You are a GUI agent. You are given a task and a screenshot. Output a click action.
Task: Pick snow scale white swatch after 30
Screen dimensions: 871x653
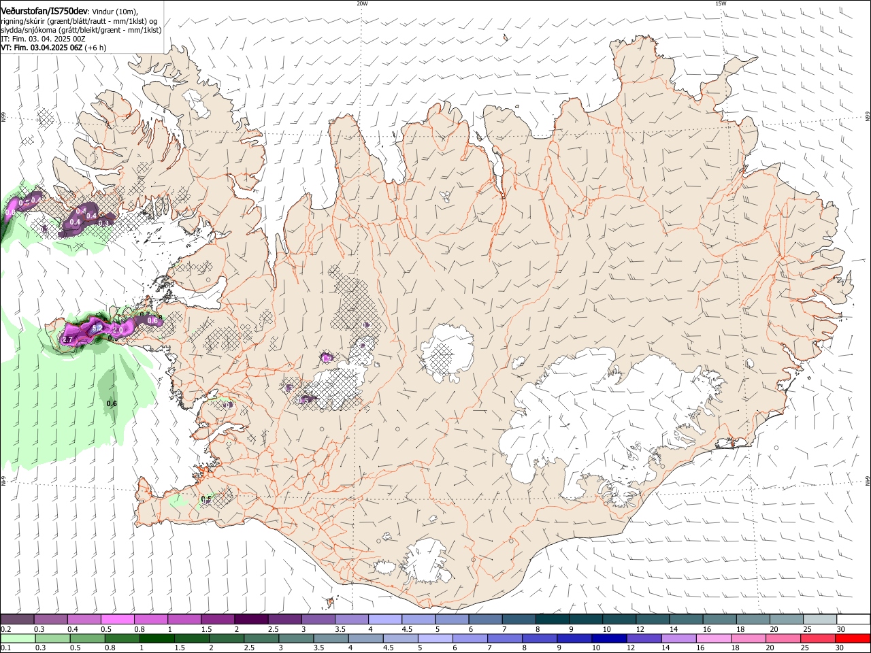click(x=853, y=620)
